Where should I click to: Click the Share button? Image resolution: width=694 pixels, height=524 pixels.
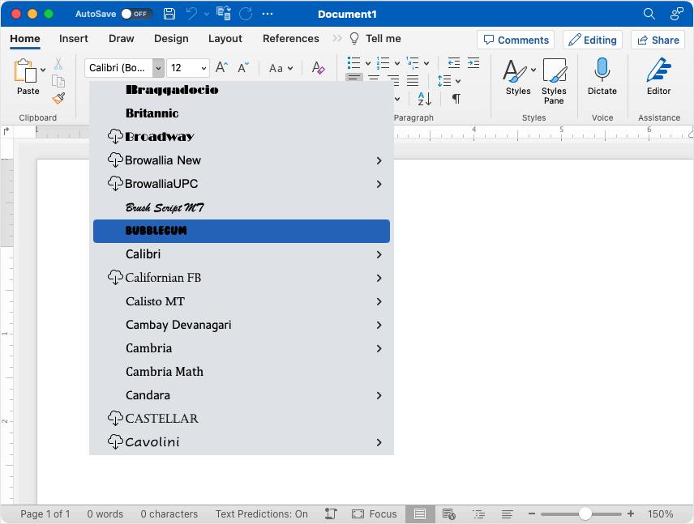658,40
